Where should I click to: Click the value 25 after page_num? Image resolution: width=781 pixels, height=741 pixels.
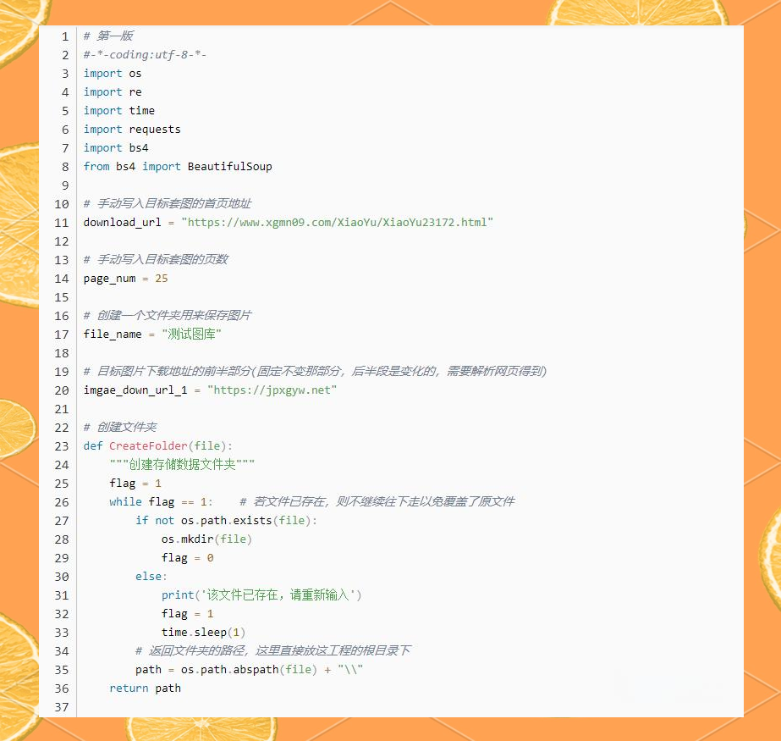(x=162, y=279)
